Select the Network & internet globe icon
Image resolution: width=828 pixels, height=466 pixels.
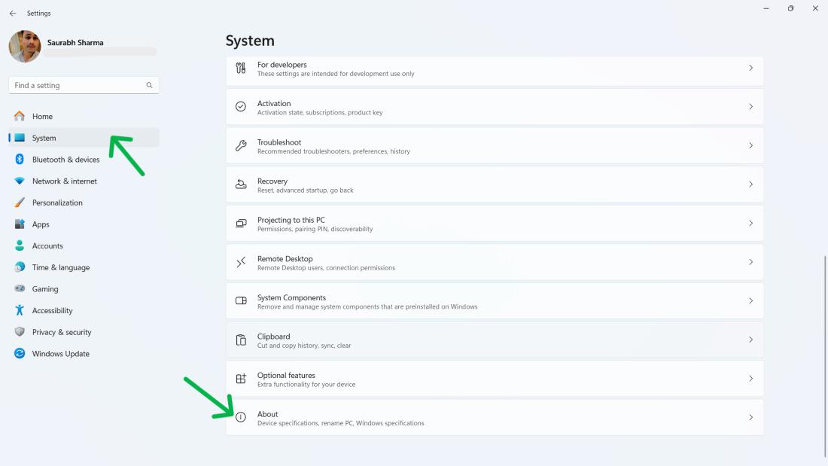tap(18, 181)
